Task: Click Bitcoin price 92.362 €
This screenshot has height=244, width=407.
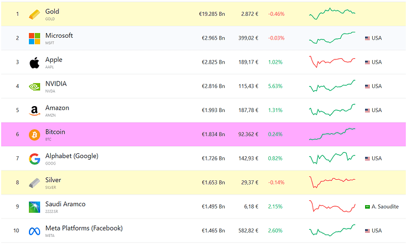Action: (x=248, y=134)
